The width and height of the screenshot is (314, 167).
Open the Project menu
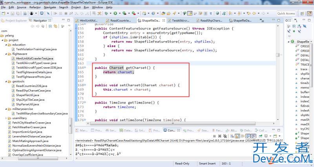click(x=76, y=7)
